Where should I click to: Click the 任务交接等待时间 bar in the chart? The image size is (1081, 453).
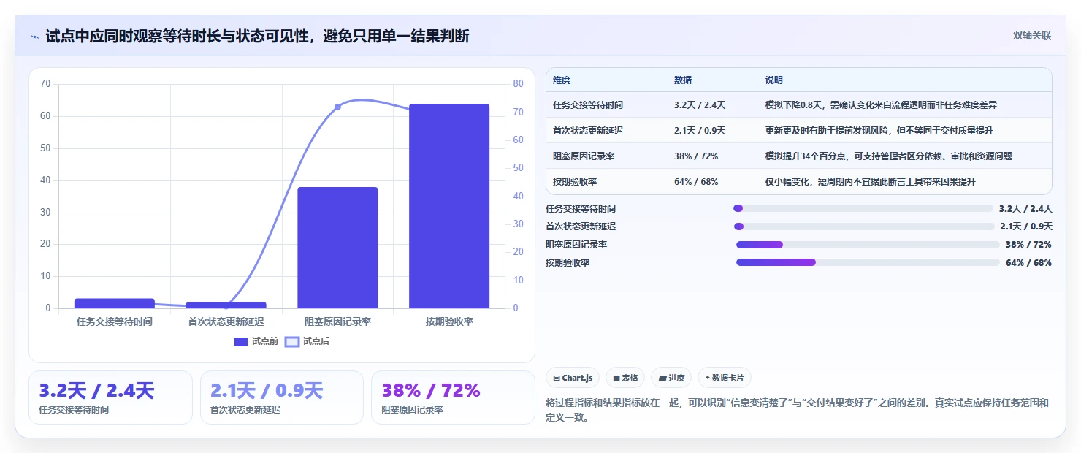tap(115, 303)
